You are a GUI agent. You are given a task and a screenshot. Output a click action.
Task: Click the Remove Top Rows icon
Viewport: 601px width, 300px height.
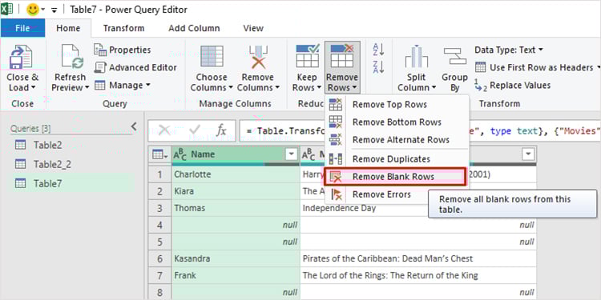336,105
